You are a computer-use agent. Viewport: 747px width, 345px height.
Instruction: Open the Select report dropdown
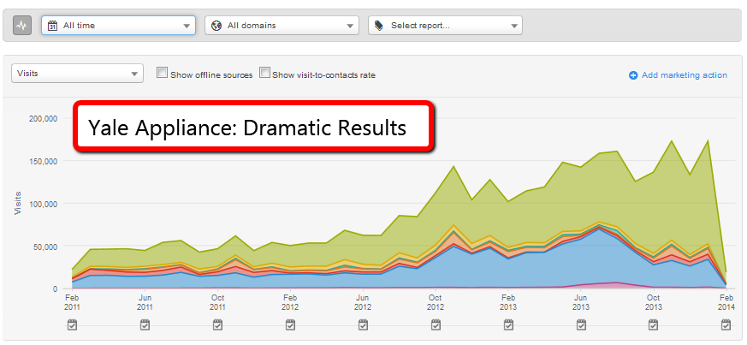(445, 26)
